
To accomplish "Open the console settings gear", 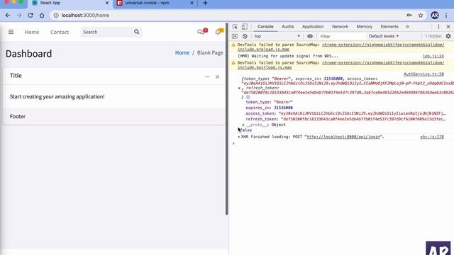I will 448,36.
